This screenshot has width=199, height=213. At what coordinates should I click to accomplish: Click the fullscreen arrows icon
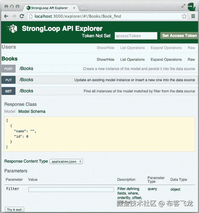(183, 6)
